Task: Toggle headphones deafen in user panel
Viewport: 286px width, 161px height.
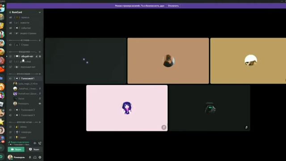Action: (x=35, y=157)
